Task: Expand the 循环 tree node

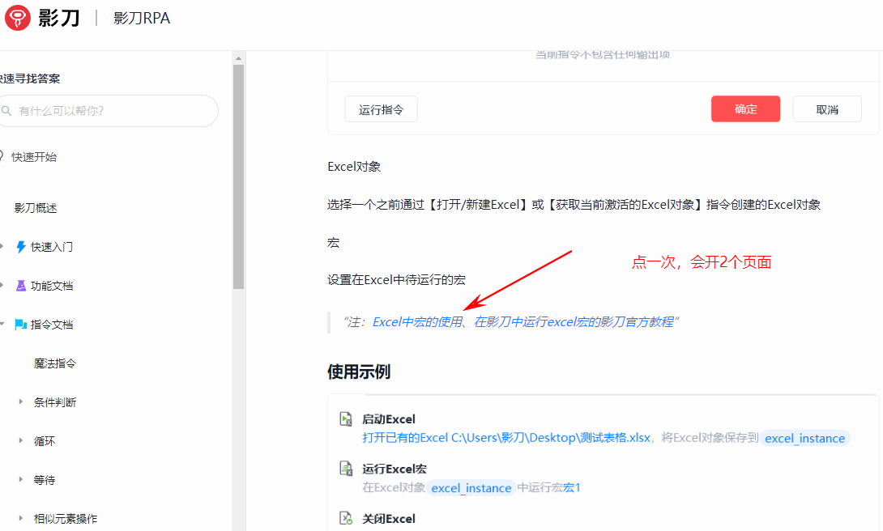Action: pyautogui.click(x=21, y=440)
